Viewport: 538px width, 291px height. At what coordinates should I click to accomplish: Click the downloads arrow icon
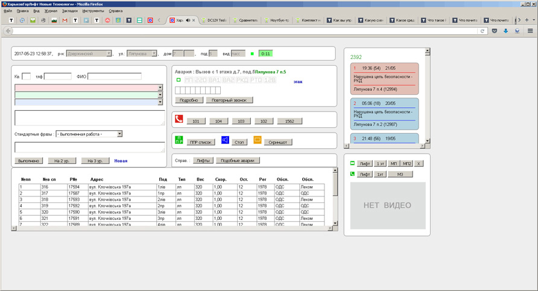(x=506, y=31)
